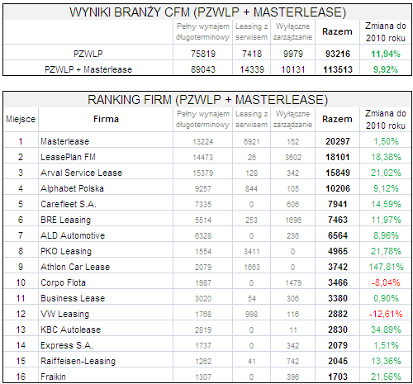
Task: Click Corpo Flota negative change -8,04%
Action: (x=386, y=282)
